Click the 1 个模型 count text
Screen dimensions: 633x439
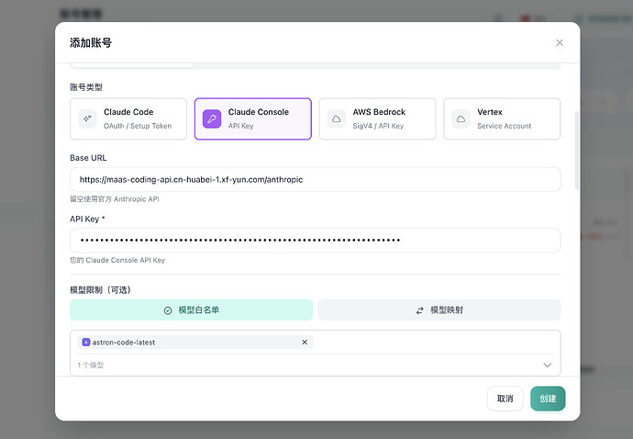(91, 365)
